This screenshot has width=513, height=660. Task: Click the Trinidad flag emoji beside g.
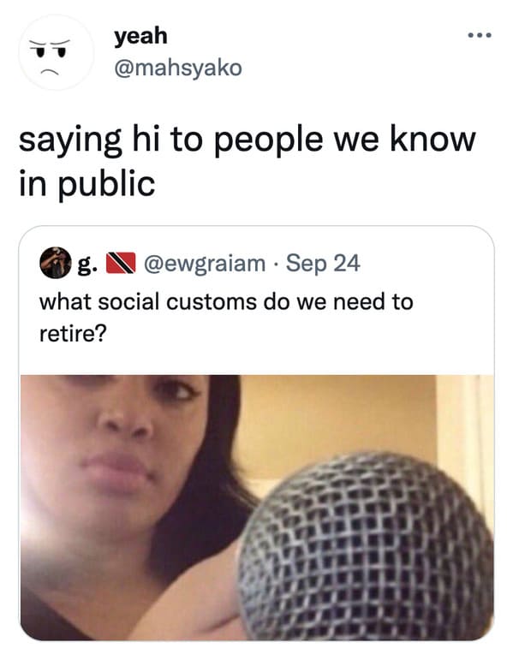[x=121, y=263]
